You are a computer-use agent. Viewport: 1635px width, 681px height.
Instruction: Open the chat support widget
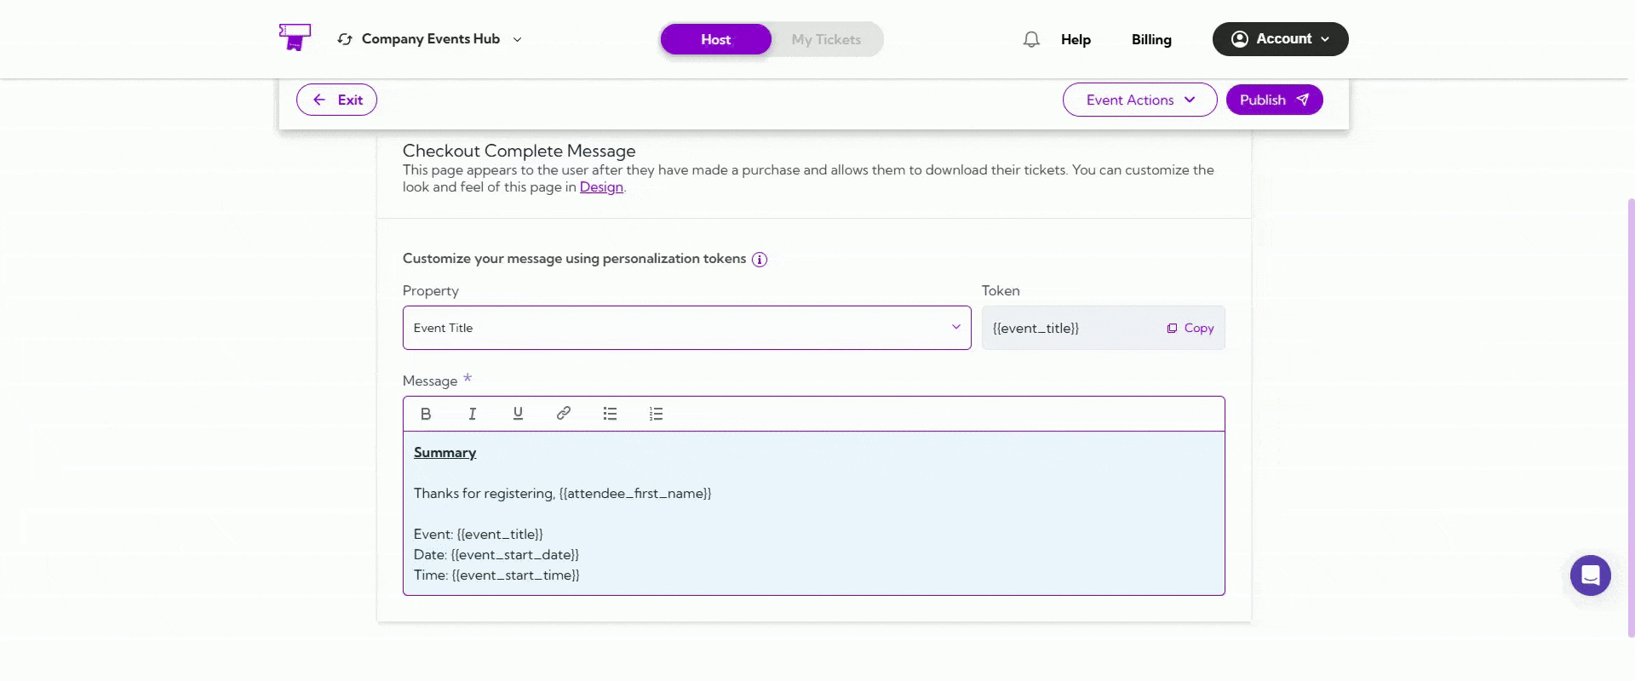(x=1590, y=575)
